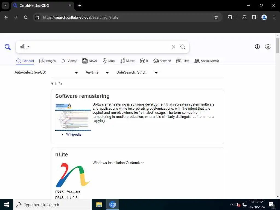Viewport: 280px width, 210px height.
Task: Submit search with magnifier button
Action: (x=183, y=47)
